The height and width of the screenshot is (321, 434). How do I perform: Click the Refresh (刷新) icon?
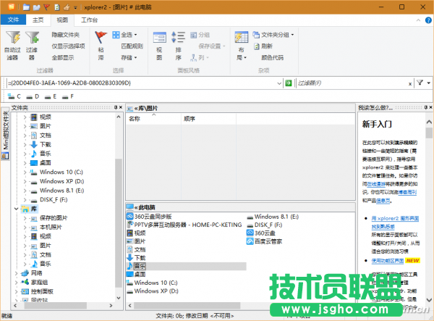tap(257, 46)
